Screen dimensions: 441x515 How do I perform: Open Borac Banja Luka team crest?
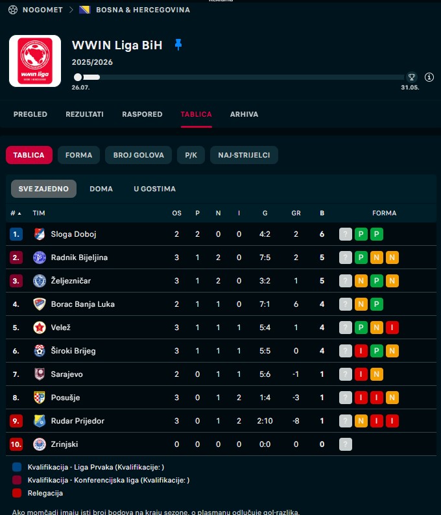tap(40, 304)
